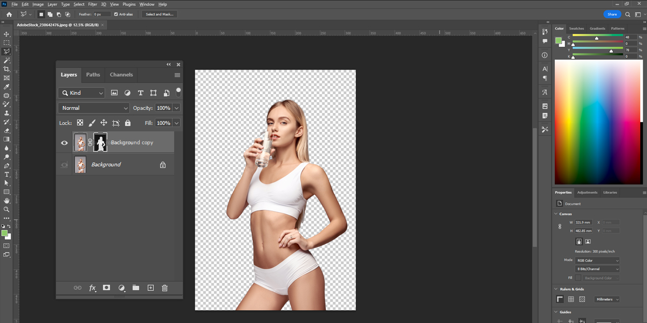Select the Move tool
The width and height of the screenshot is (647, 323).
[x=6, y=34]
